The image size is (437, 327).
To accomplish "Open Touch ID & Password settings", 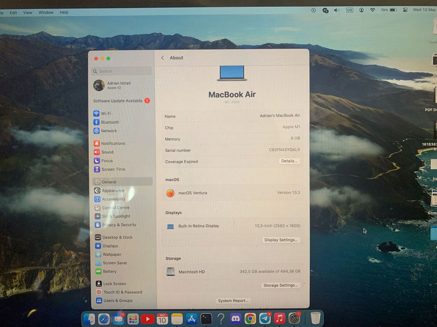I will pyautogui.click(x=122, y=292).
